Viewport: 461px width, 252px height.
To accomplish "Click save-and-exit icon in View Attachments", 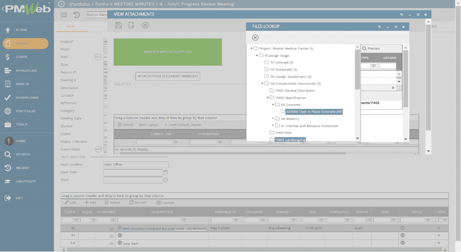I will [x=131, y=25].
